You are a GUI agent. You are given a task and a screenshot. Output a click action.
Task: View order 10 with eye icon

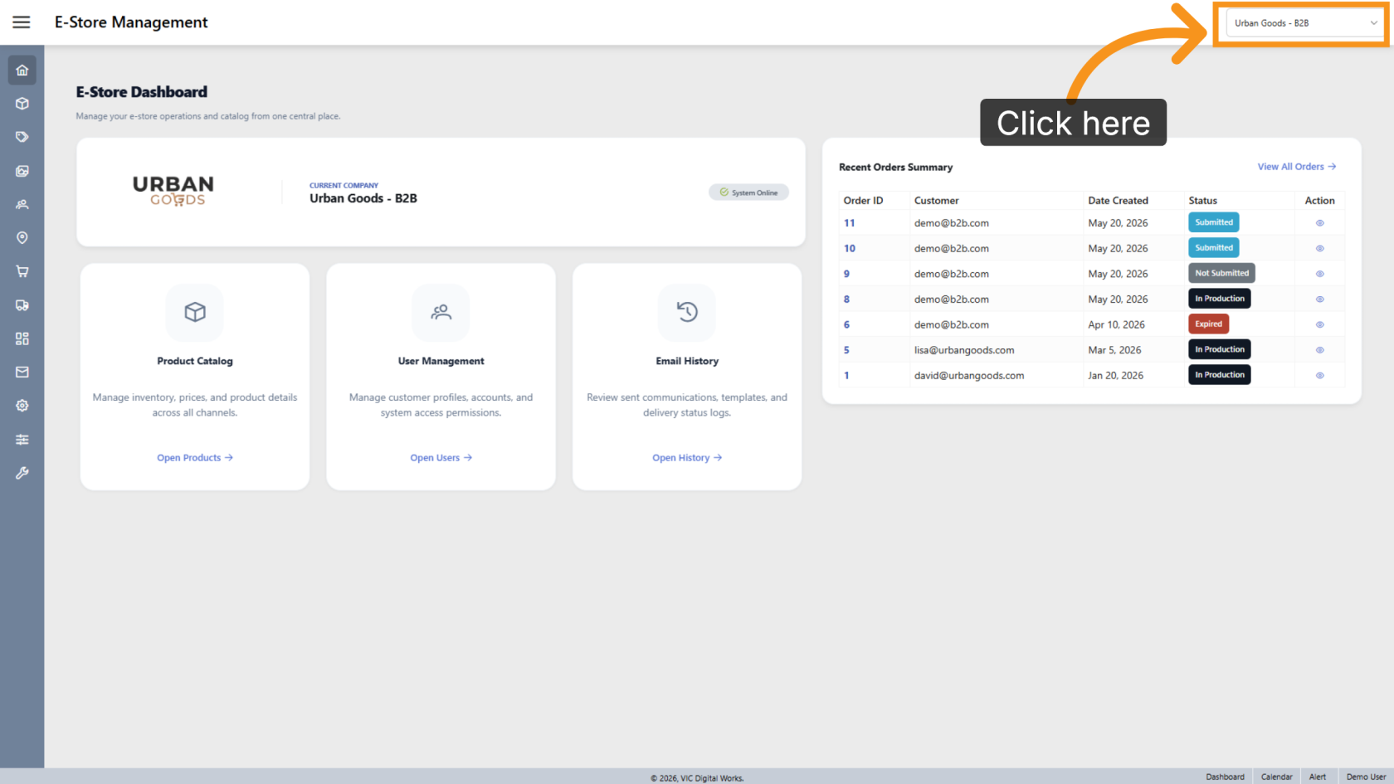click(1319, 248)
